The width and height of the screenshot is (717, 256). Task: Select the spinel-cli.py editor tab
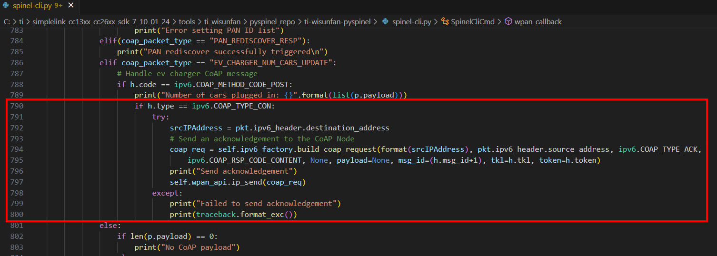pos(34,7)
